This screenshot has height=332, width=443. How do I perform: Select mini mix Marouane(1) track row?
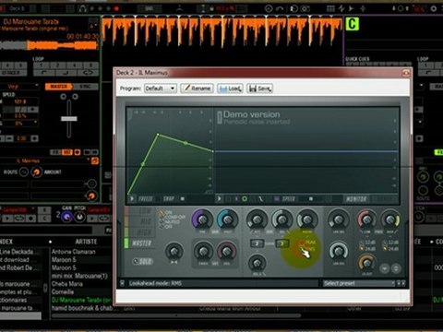(79, 276)
